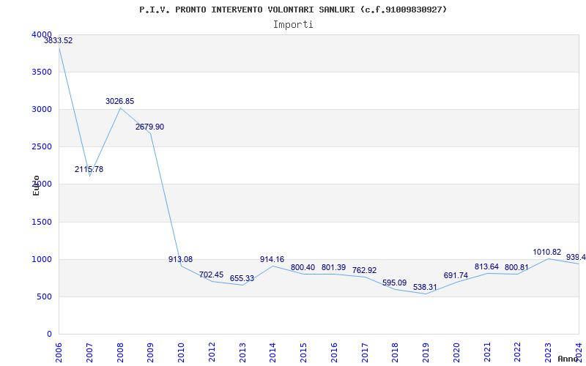
Task: Click the x-axis year 2023
Action: [548, 353]
